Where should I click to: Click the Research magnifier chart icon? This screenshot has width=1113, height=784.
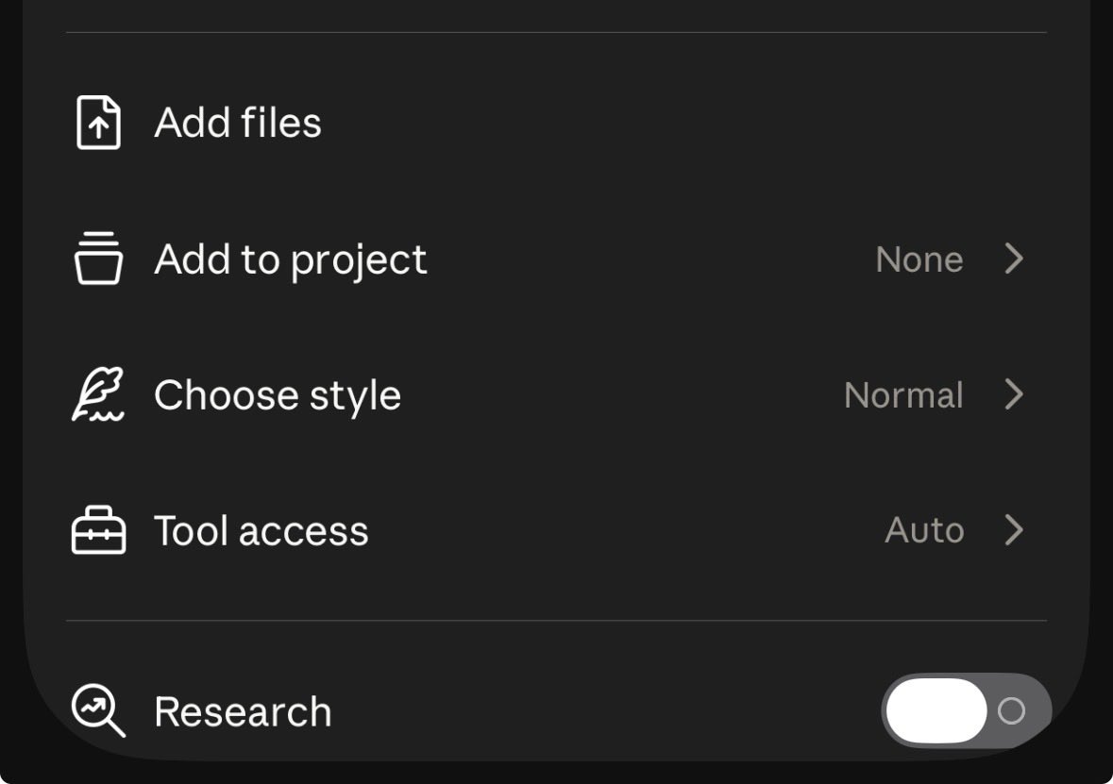point(99,710)
